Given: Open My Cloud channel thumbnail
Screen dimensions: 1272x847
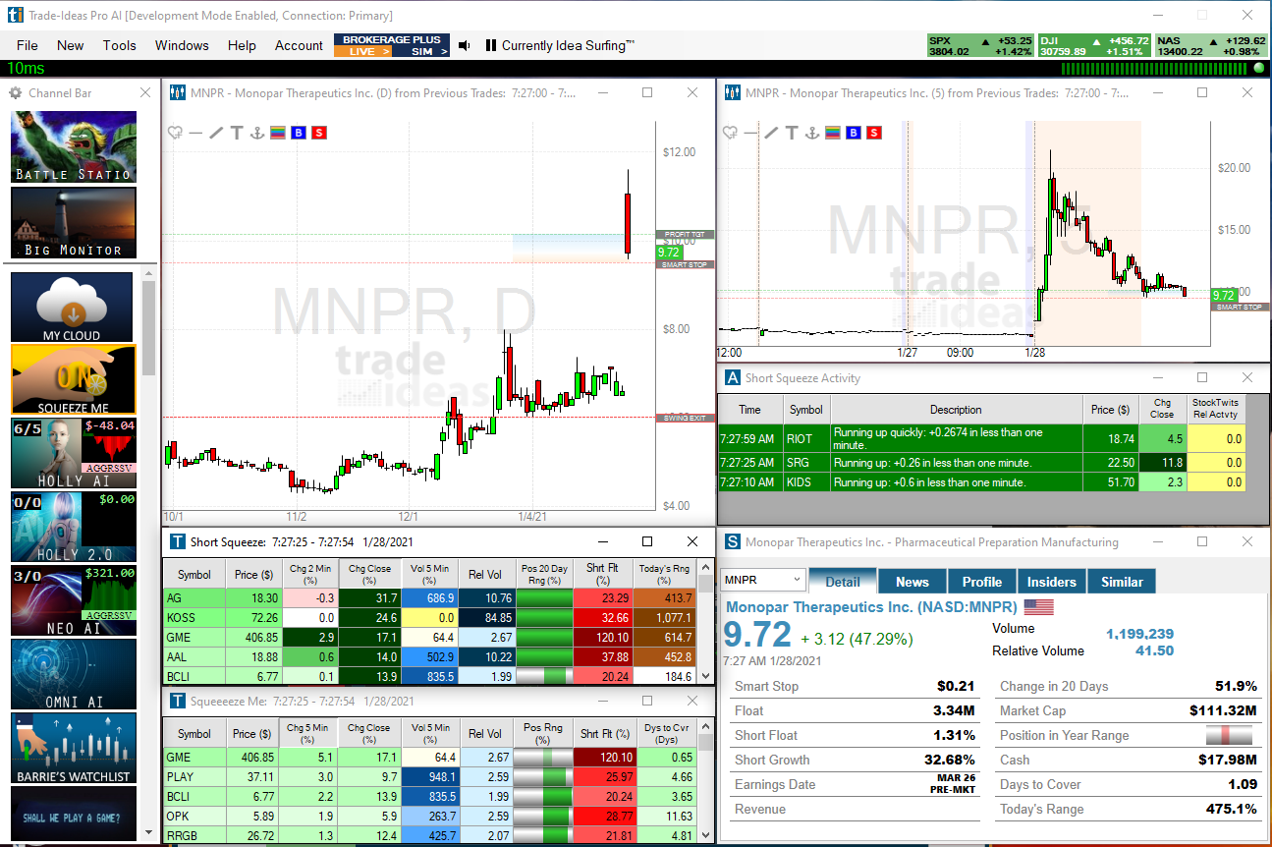Looking at the screenshot, I should click(x=72, y=307).
